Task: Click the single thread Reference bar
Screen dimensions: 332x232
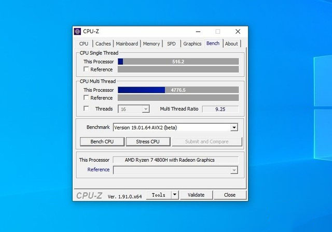Action: coord(178,69)
